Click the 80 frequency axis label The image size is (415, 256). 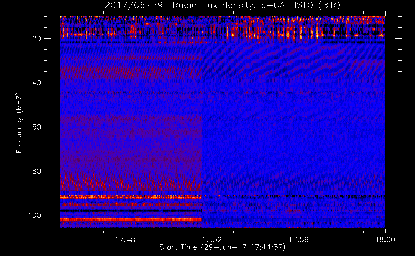(37, 171)
